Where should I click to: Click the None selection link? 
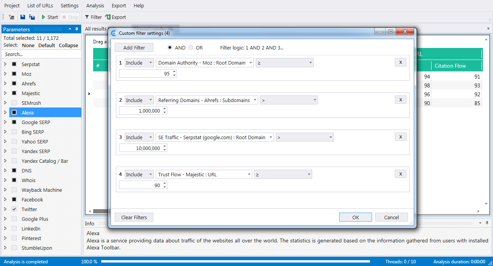[28, 45]
